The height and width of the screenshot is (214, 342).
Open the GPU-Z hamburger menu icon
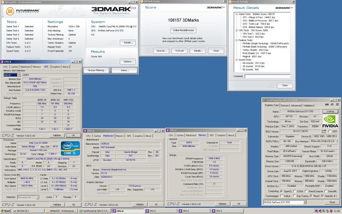[x=337, y=104]
